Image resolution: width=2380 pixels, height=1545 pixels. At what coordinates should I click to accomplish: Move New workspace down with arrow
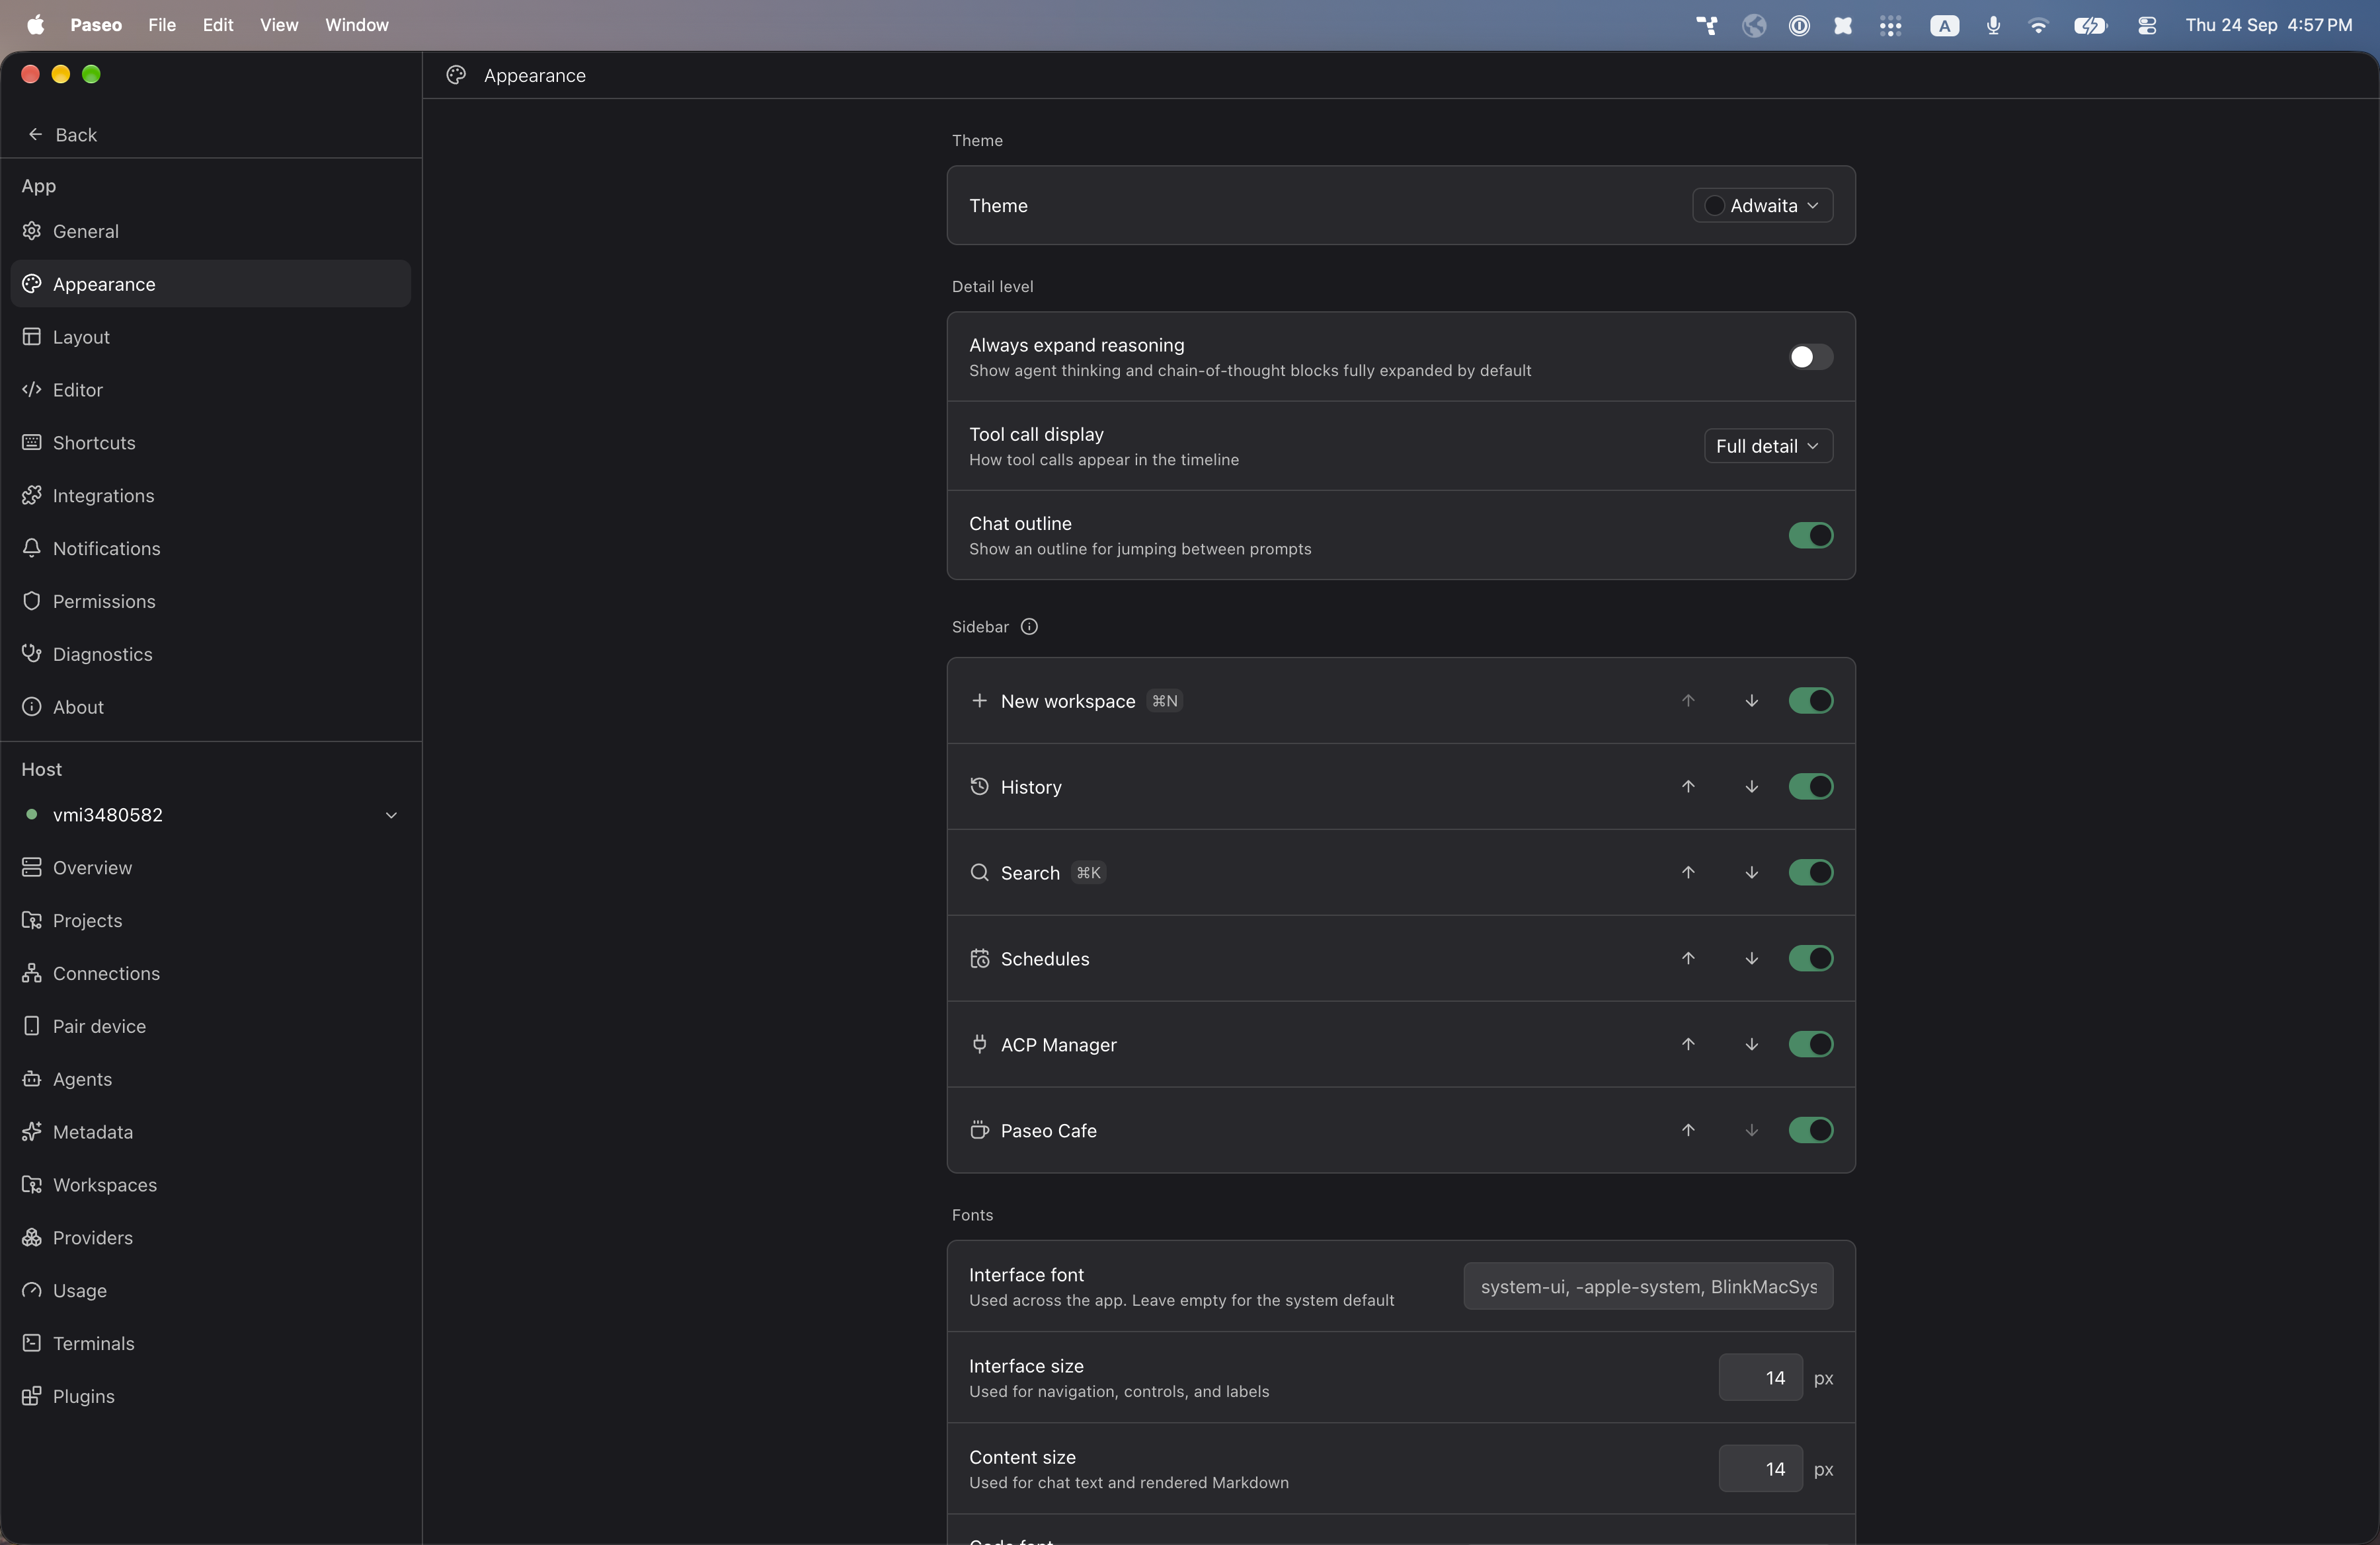point(1751,700)
